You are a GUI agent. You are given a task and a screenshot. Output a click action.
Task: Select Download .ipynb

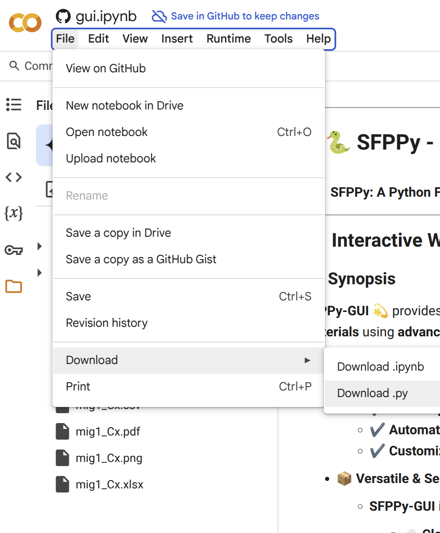[382, 367]
